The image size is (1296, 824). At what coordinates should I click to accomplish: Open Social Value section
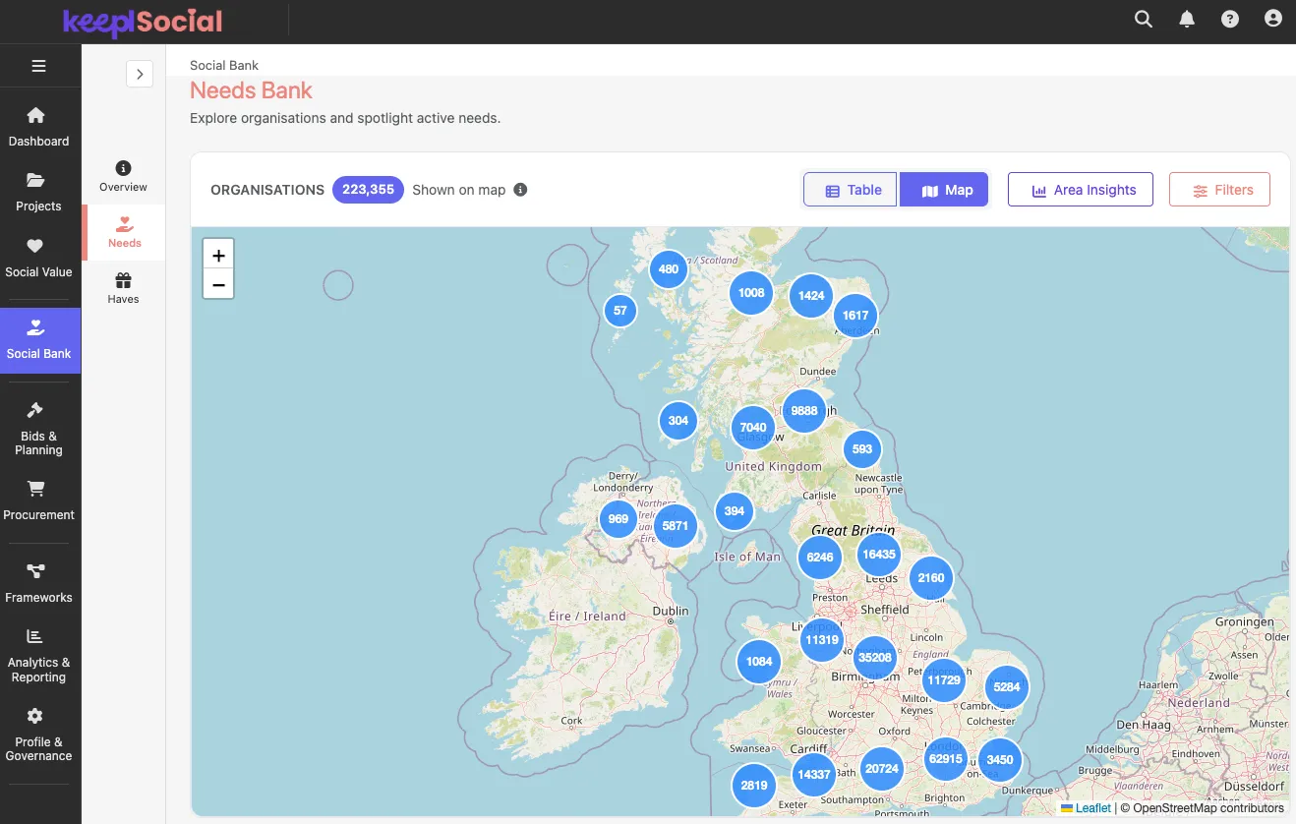(x=39, y=258)
